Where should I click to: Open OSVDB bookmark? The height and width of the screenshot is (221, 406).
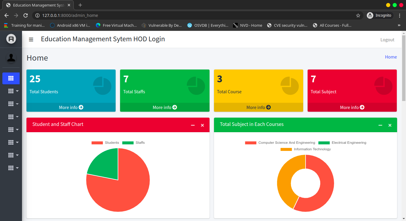(x=208, y=25)
